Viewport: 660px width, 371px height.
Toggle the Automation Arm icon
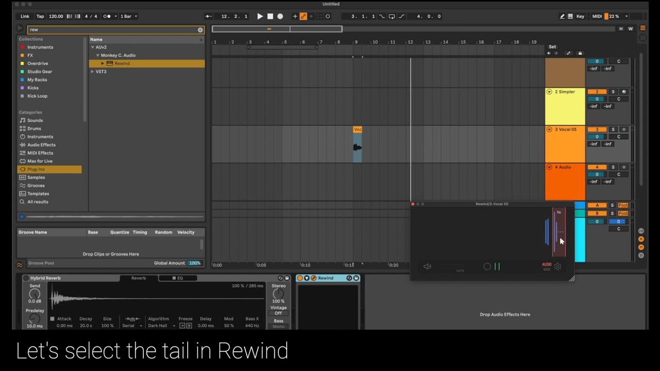click(x=303, y=16)
